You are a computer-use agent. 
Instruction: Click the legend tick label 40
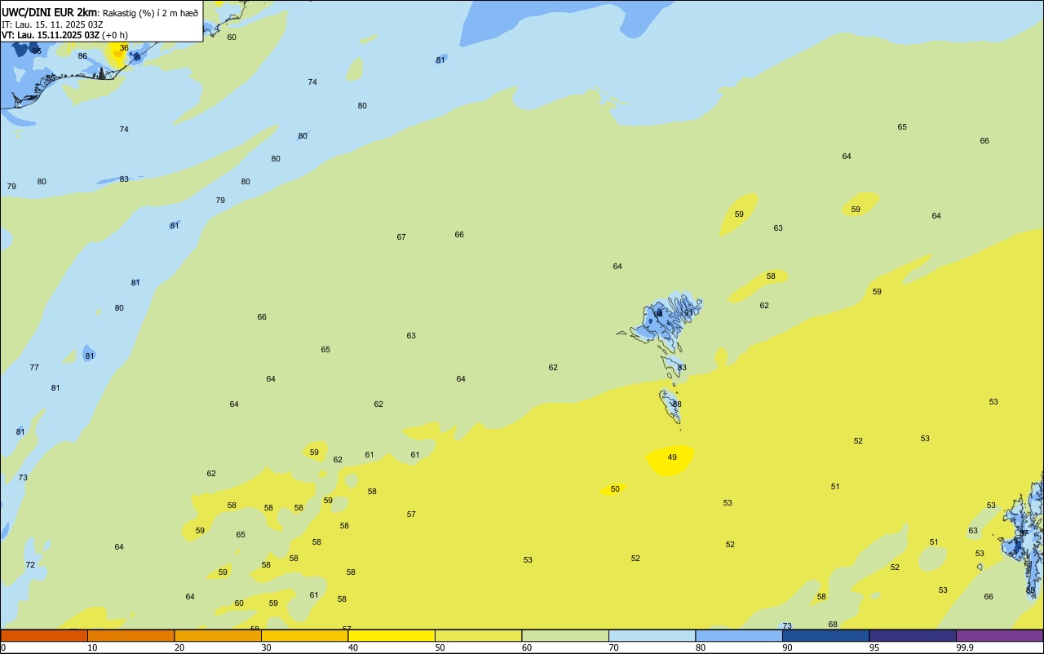[x=353, y=647]
